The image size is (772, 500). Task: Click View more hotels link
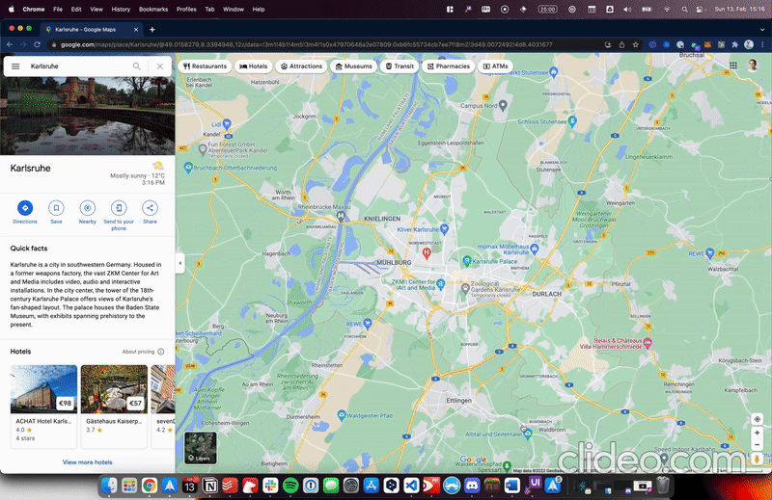pyautogui.click(x=87, y=462)
